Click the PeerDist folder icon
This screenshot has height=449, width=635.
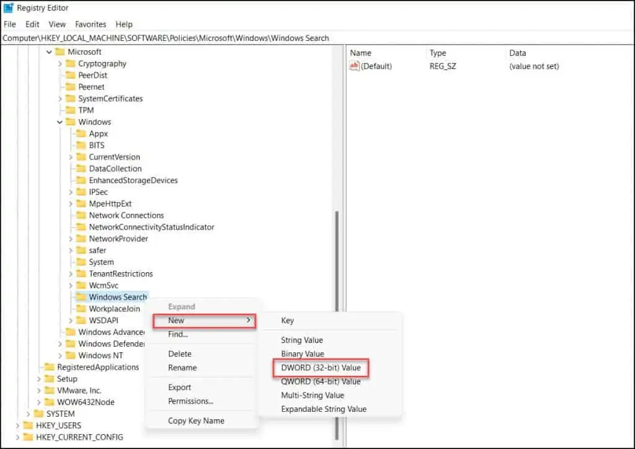point(71,75)
